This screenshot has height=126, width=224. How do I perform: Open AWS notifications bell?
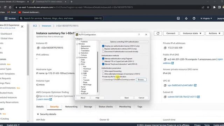186,18
